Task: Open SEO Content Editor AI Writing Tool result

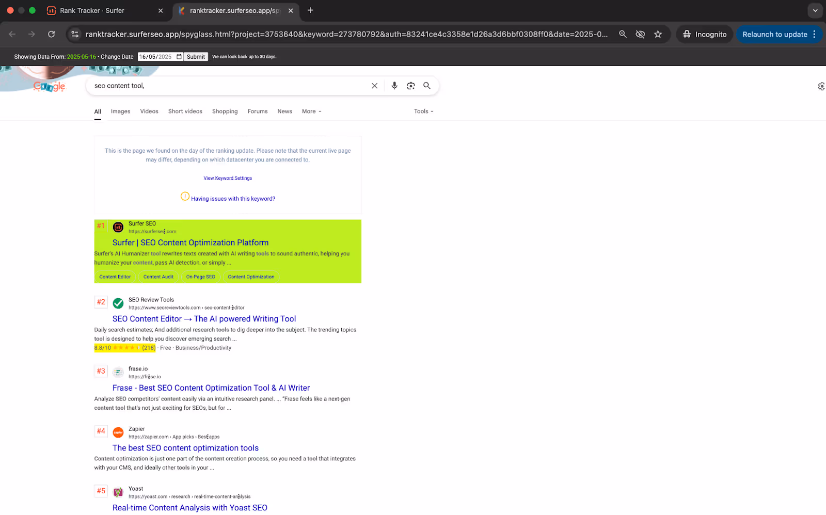Action: (x=204, y=319)
